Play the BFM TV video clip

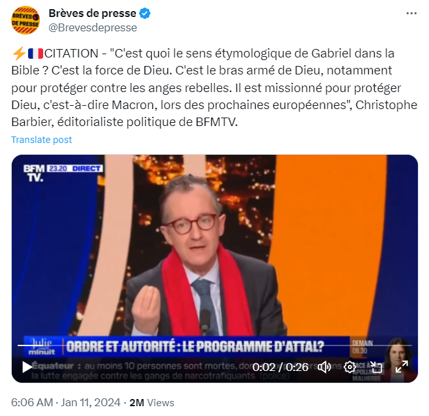(x=27, y=367)
